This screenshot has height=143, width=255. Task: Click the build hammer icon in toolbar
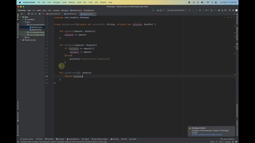(153, 10)
